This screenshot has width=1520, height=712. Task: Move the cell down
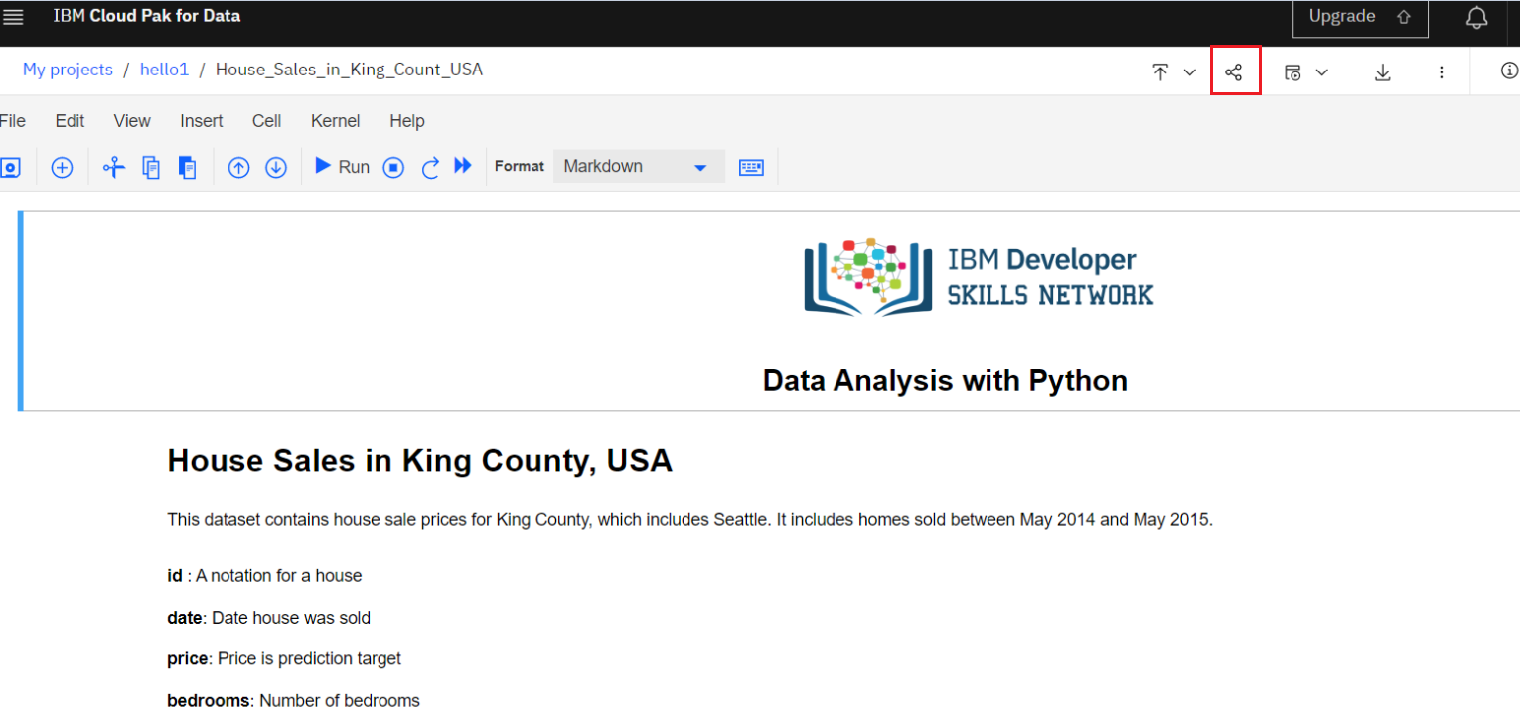(x=276, y=166)
